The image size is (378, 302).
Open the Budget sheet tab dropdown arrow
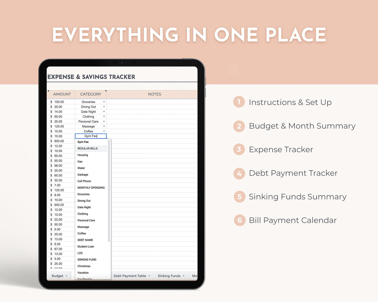[x=66, y=276]
